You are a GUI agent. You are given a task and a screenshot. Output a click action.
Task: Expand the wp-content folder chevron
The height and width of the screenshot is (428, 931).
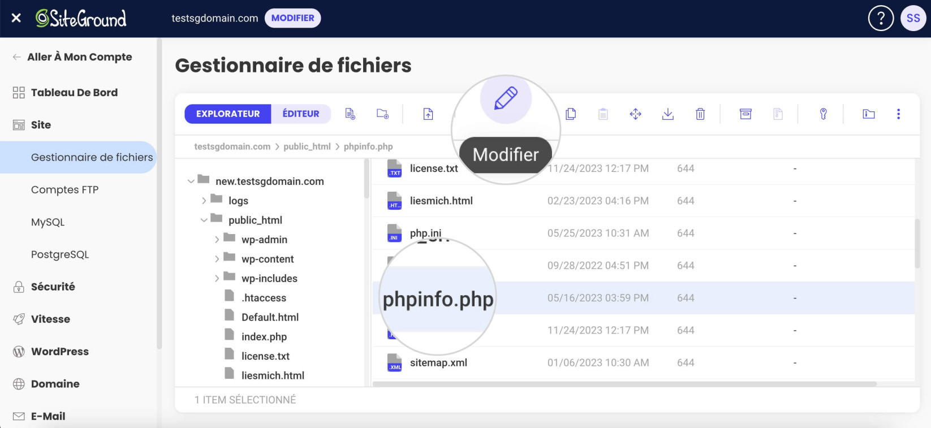pyautogui.click(x=217, y=259)
